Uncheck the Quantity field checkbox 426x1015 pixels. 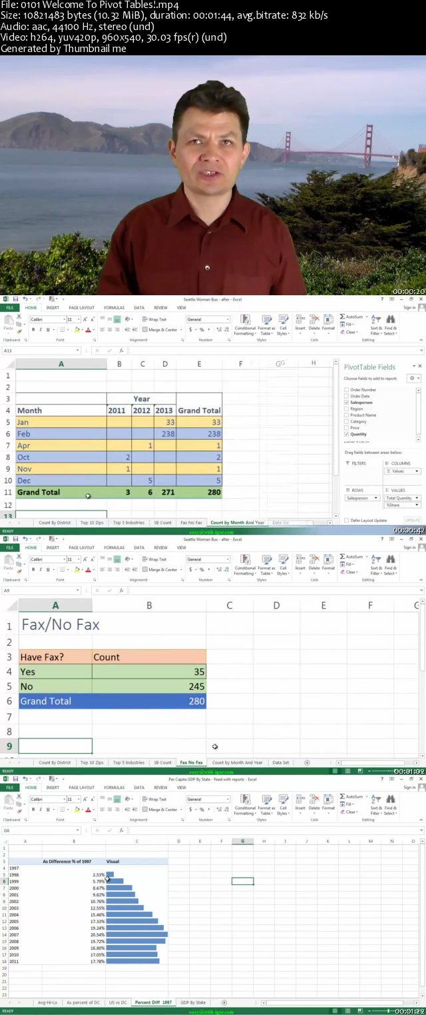[347, 434]
